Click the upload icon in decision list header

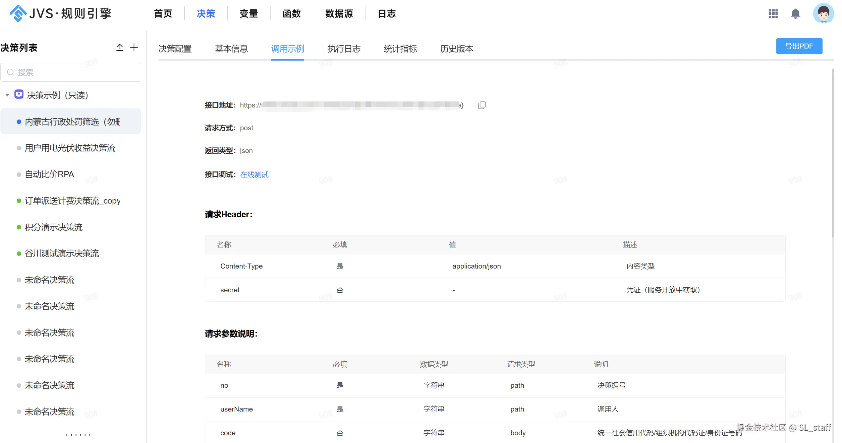tap(120, 48)
